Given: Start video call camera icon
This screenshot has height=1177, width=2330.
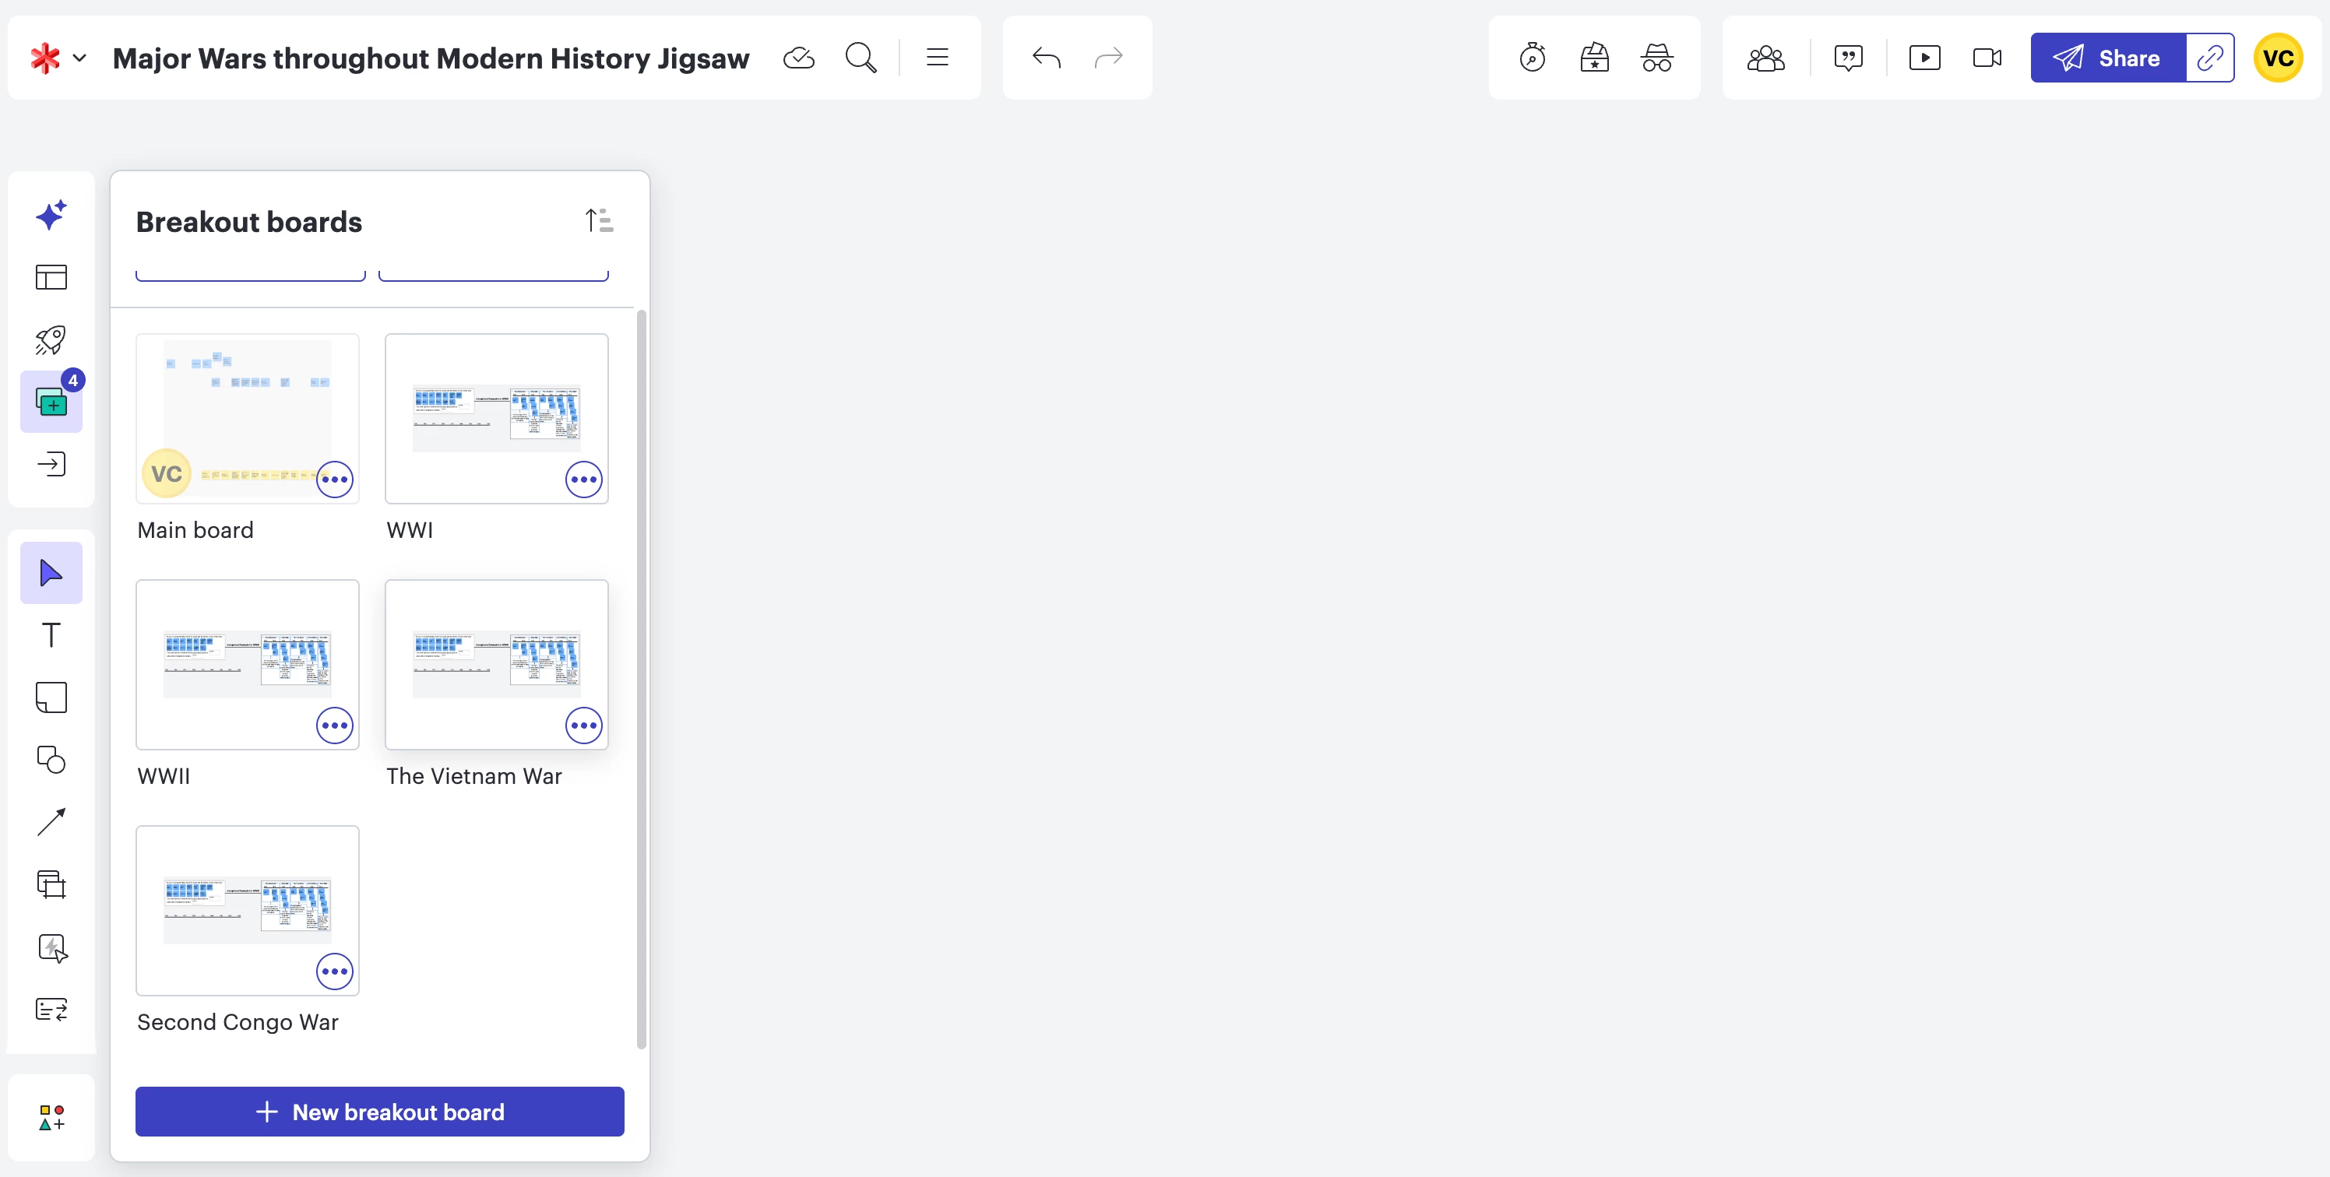Looking at the screenshot, I should point(1987,58).
